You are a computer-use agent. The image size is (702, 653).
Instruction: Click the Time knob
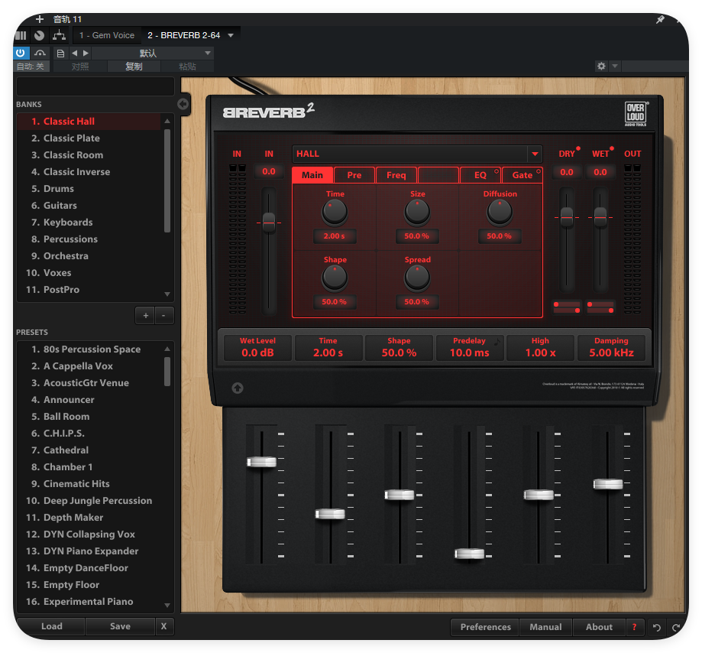335,212
